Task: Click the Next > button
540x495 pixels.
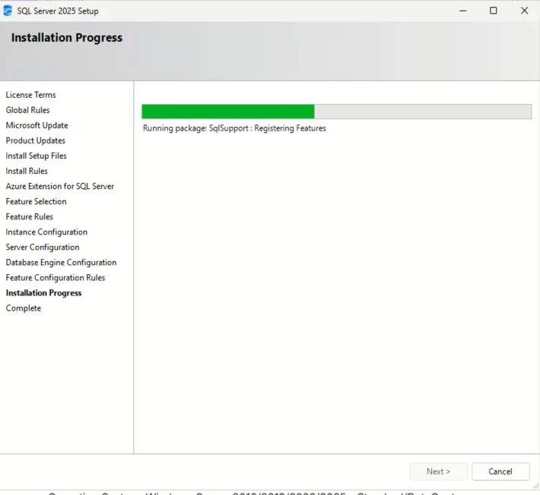Action: coord(438,471)
